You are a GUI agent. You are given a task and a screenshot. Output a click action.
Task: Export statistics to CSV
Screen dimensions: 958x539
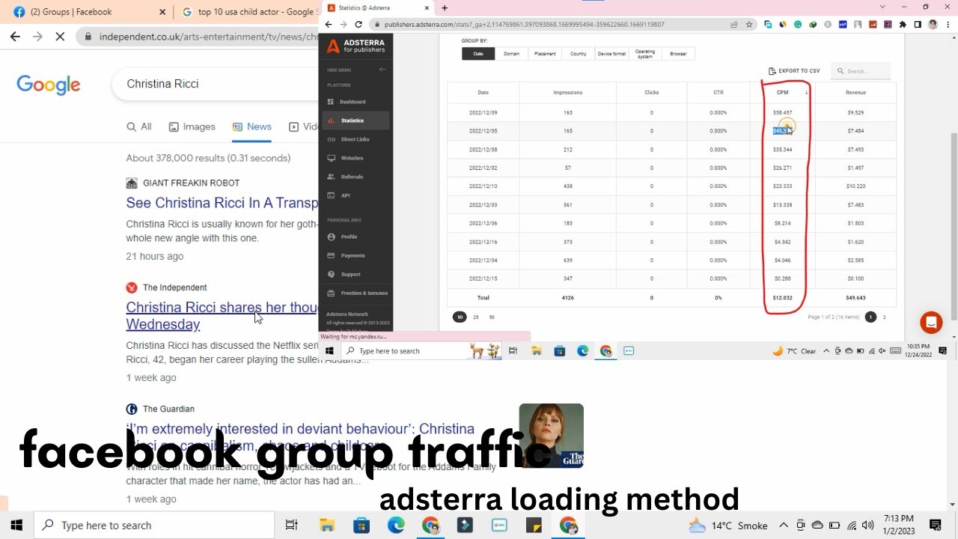click(x=794, y=71)
